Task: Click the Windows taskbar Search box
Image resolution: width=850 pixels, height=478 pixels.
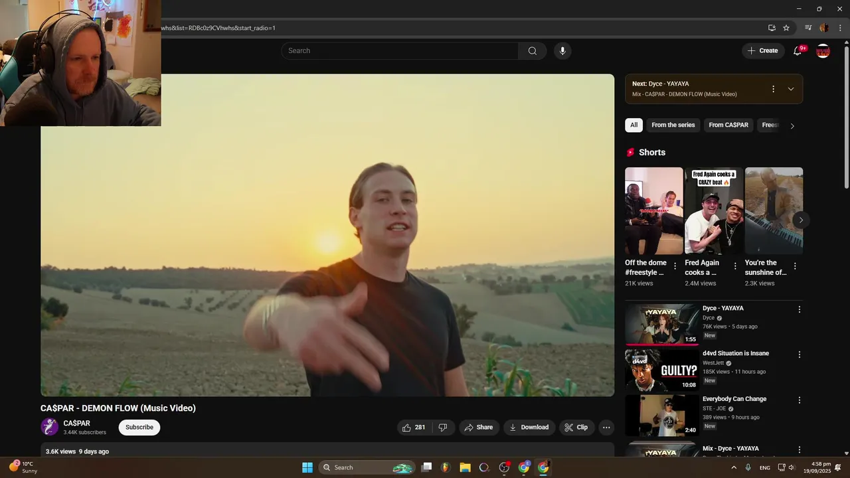Action: coord(367,467)
